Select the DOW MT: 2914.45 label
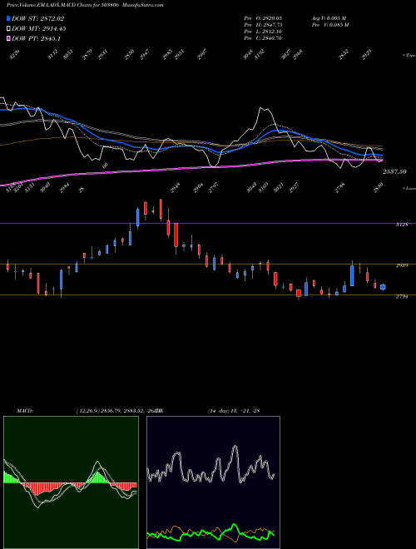Viewport: 416px width, 549px height. click(39, 29)
